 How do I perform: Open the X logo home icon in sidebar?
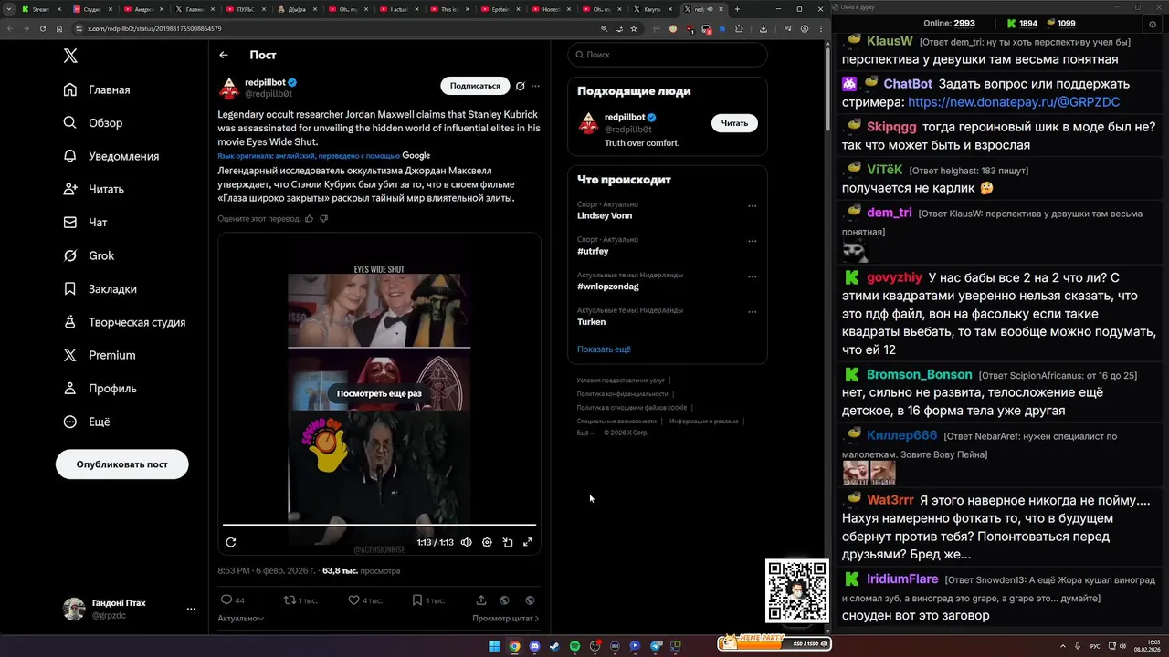70,56
